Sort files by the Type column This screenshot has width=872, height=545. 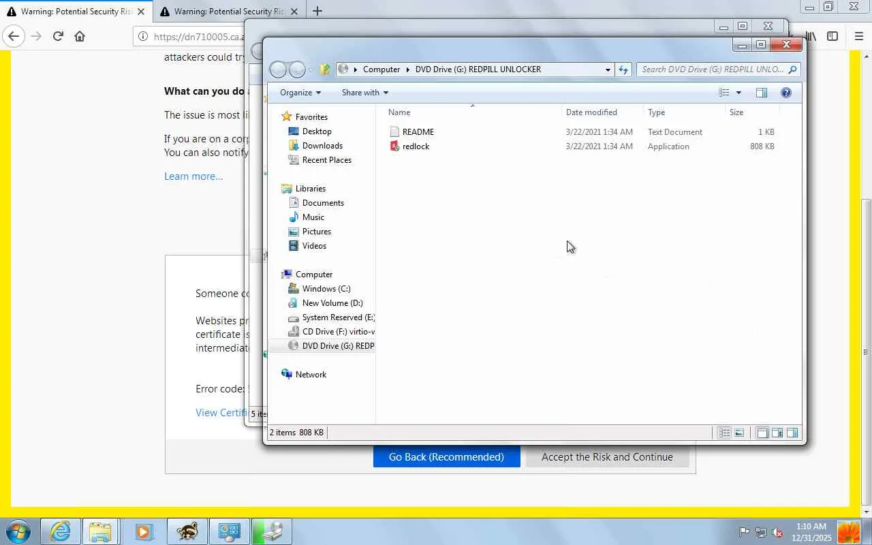(x=657, y=112)
